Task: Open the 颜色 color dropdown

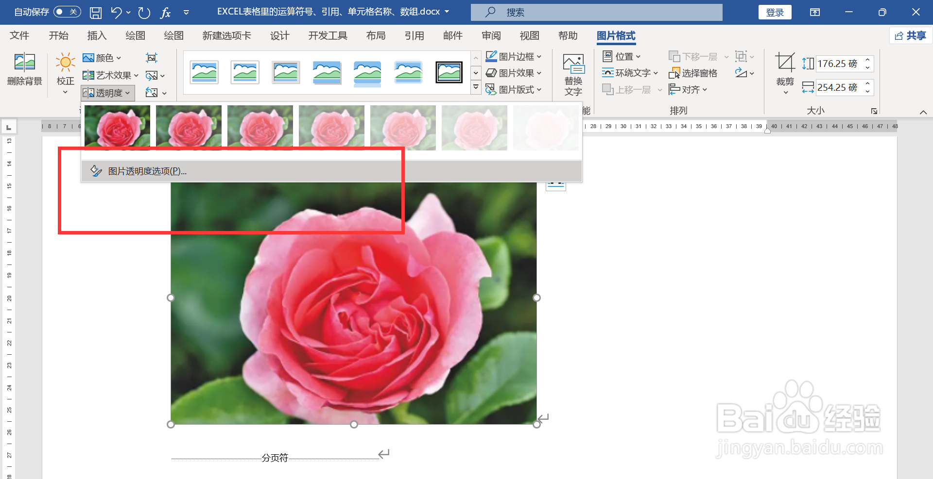Action: coord(102,58)
